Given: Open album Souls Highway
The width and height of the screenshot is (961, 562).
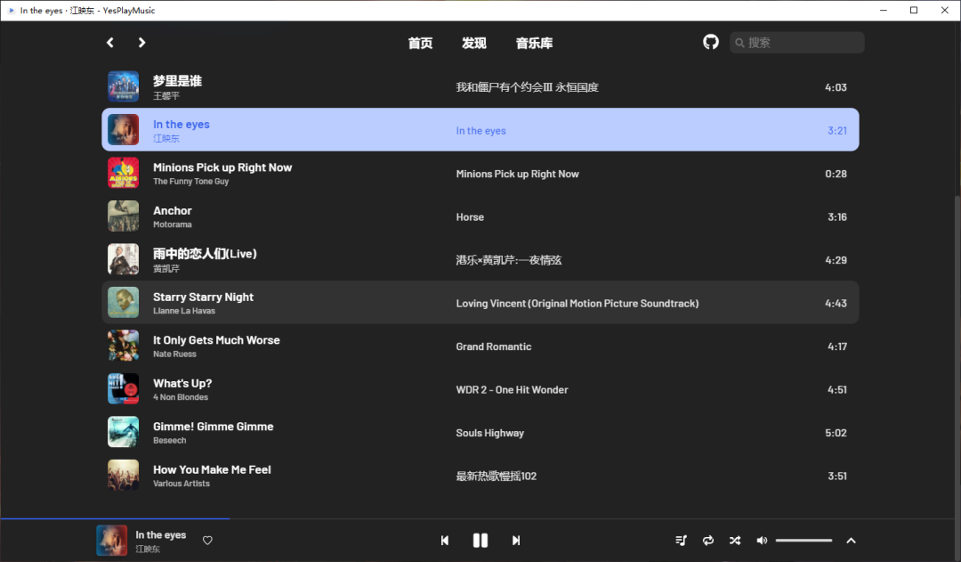Looking at the screenshot, I should (x=489, y=433).
